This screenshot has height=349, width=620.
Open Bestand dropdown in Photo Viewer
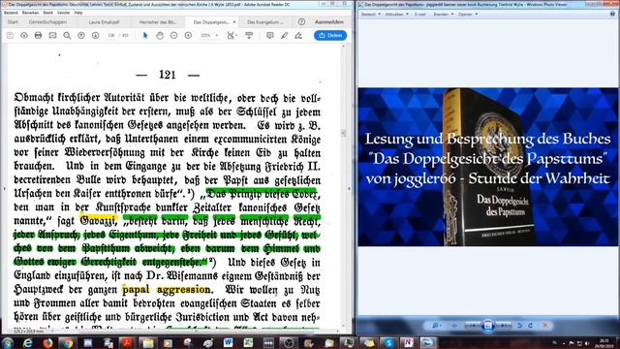point(370,15)
